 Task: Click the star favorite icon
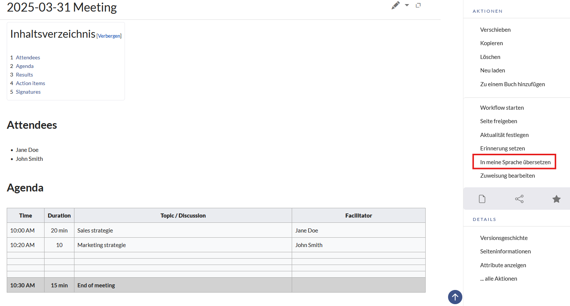pyautogui.click(x=556, y=199)
